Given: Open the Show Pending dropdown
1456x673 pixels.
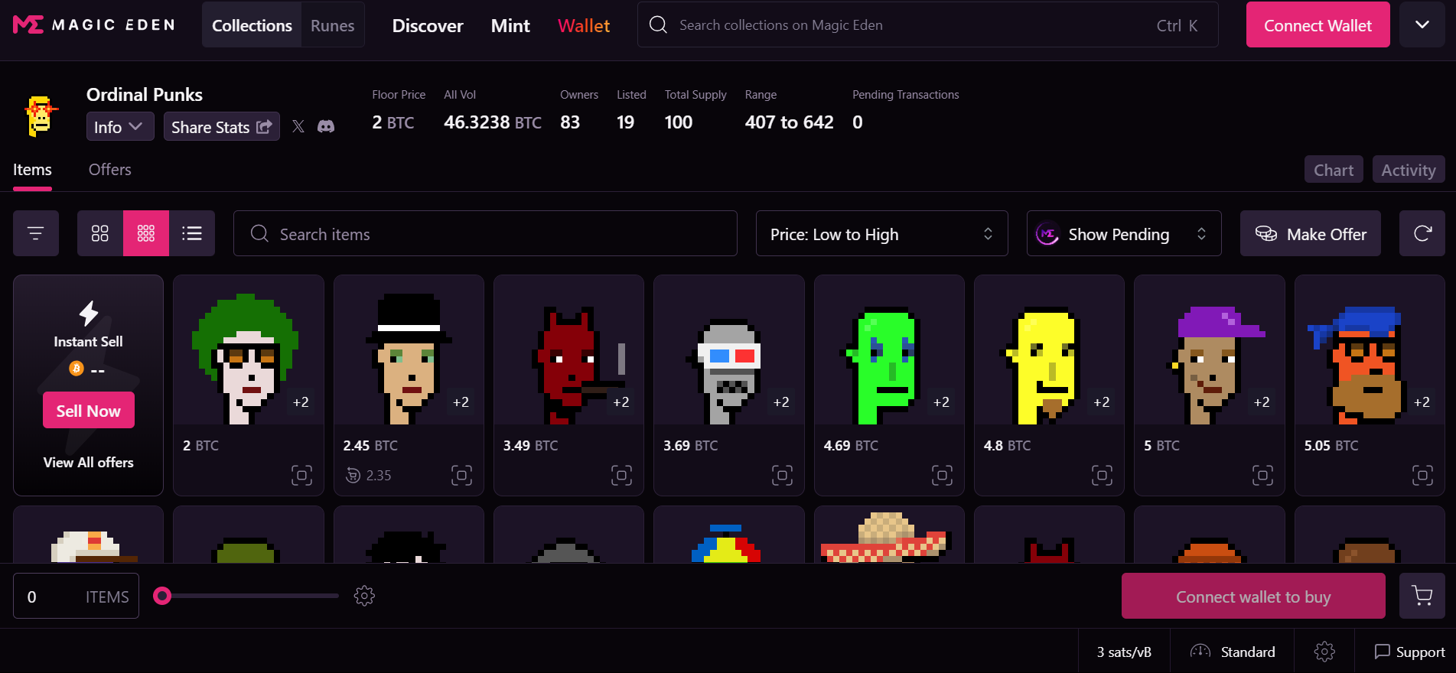Looking at the screenshot, I should coord(1124,233).
